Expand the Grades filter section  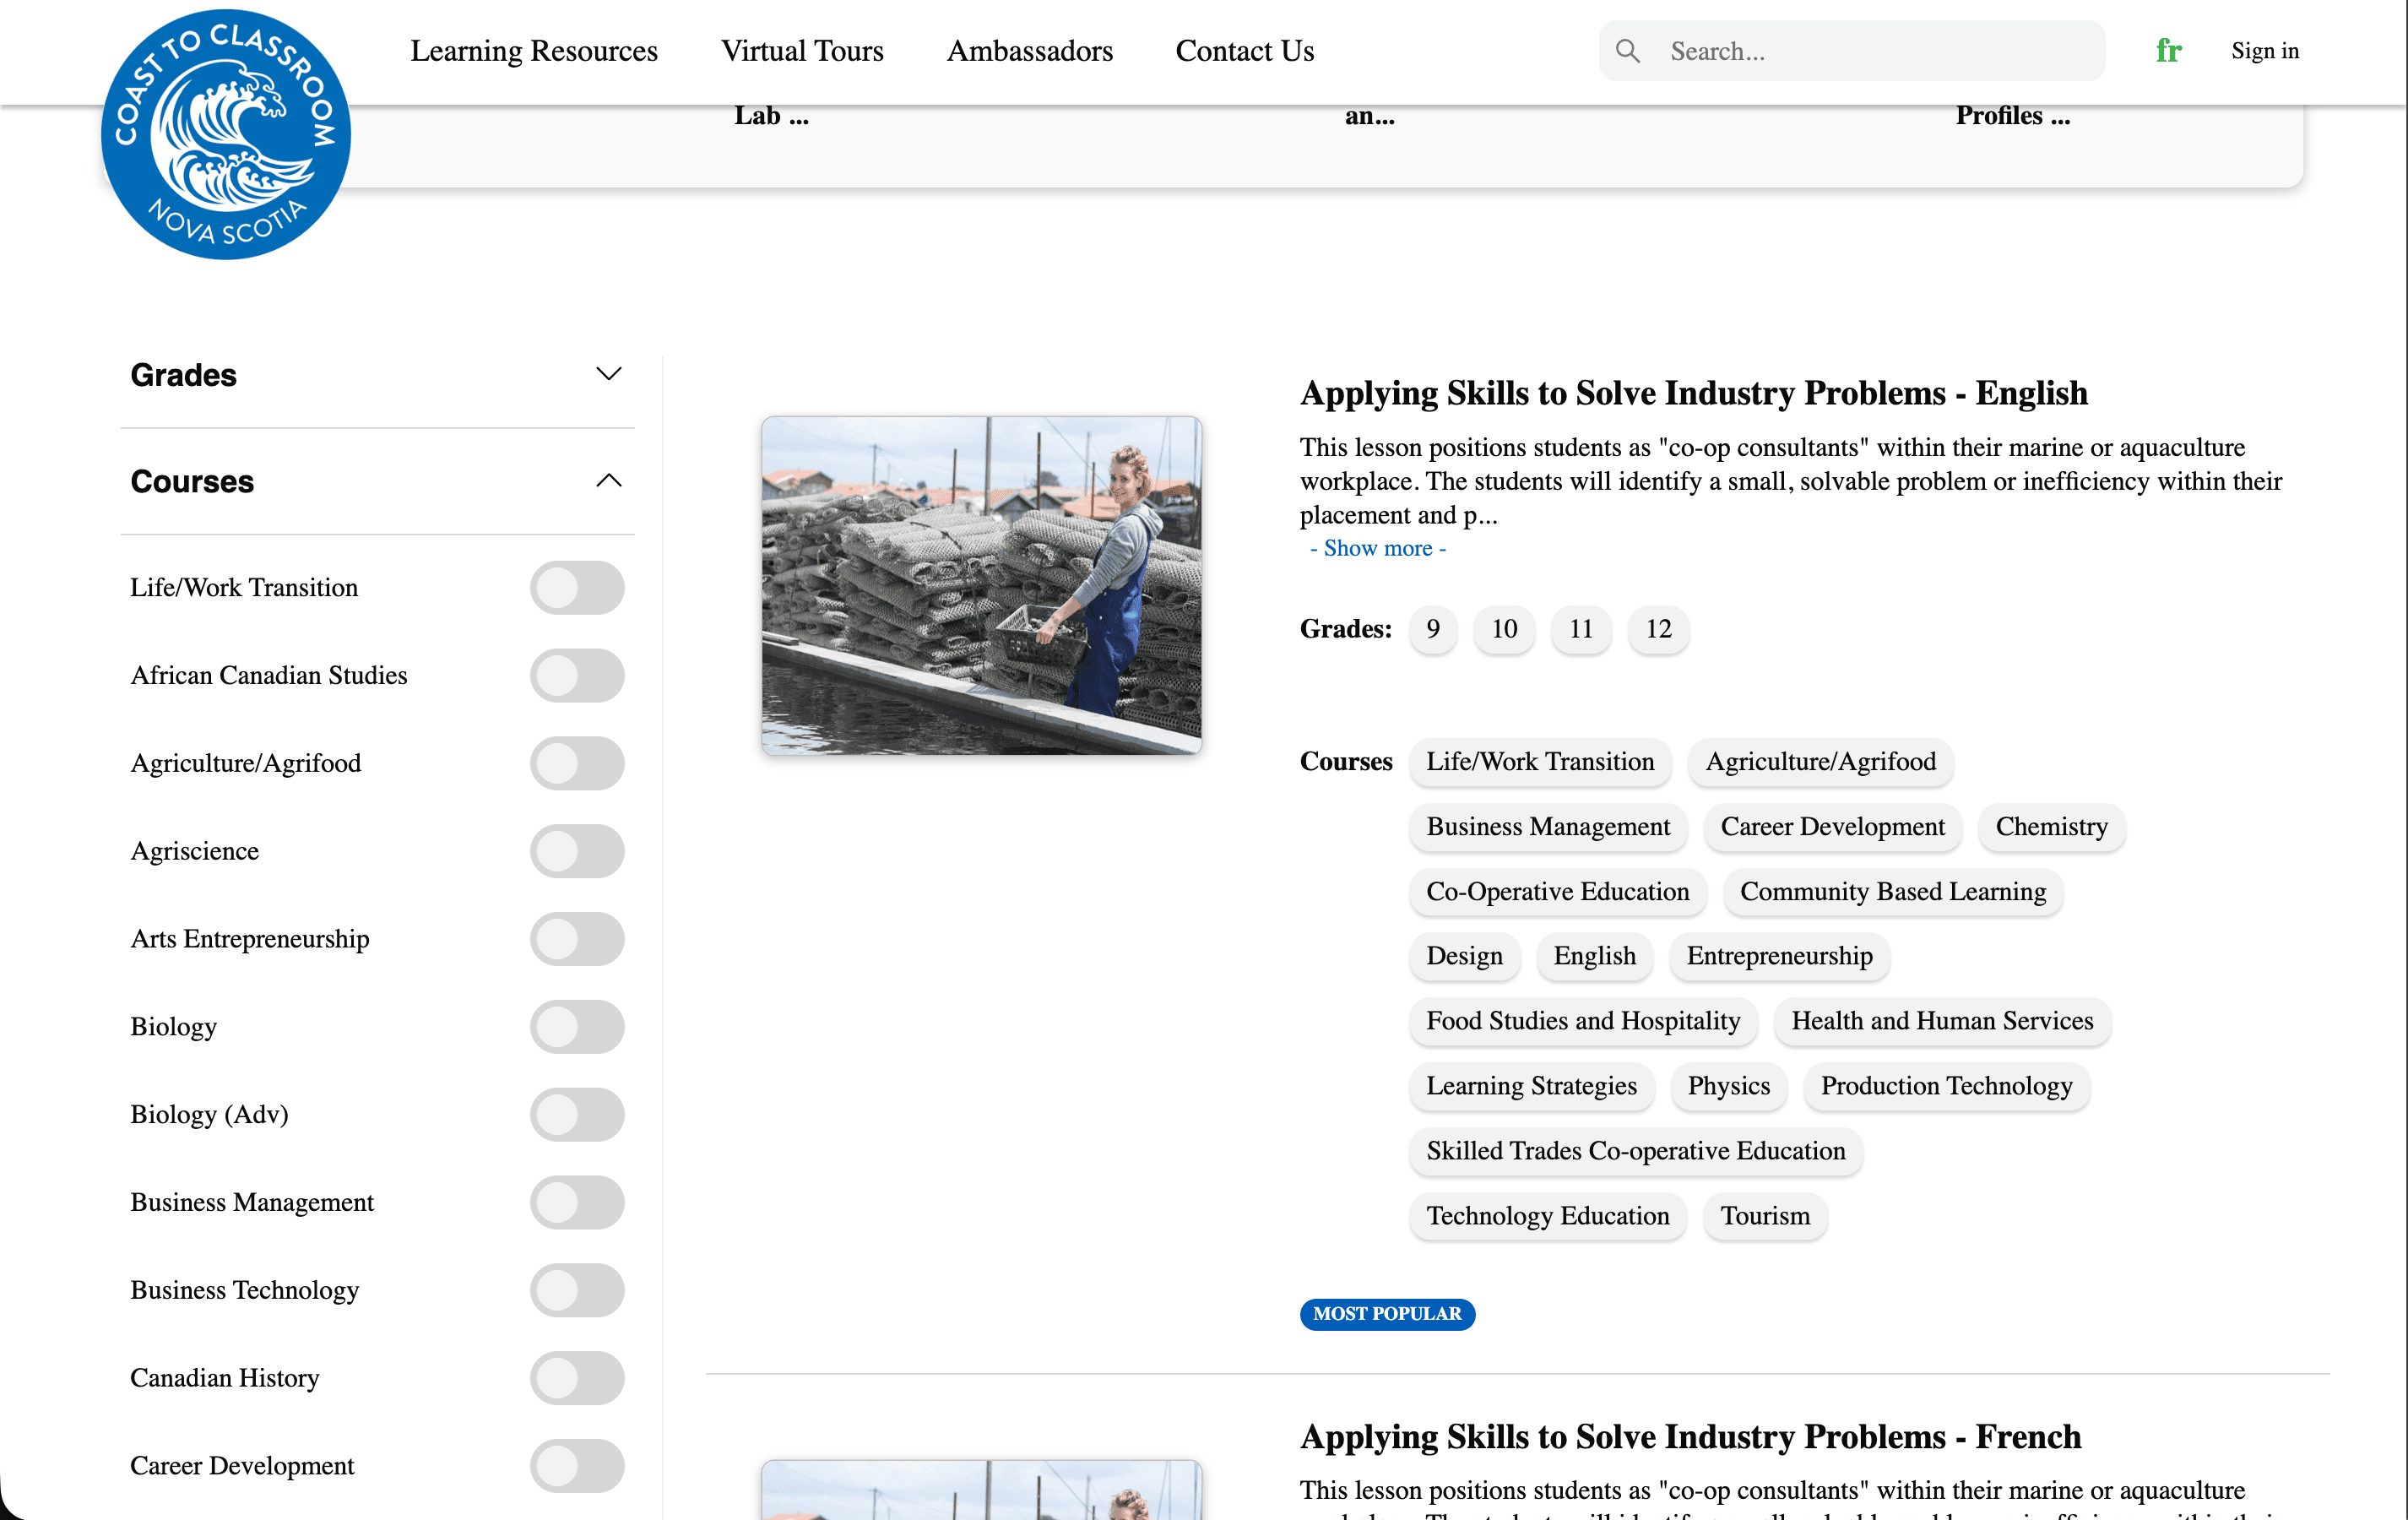pos(377,375)
